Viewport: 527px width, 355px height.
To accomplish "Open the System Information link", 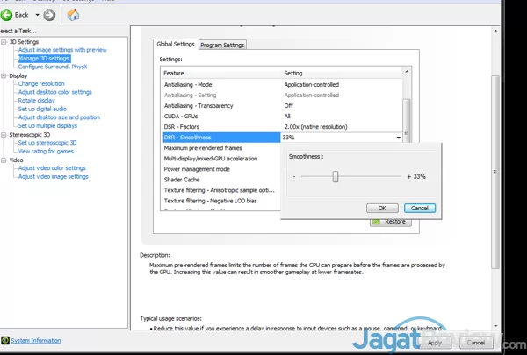I will coord(36,340).
